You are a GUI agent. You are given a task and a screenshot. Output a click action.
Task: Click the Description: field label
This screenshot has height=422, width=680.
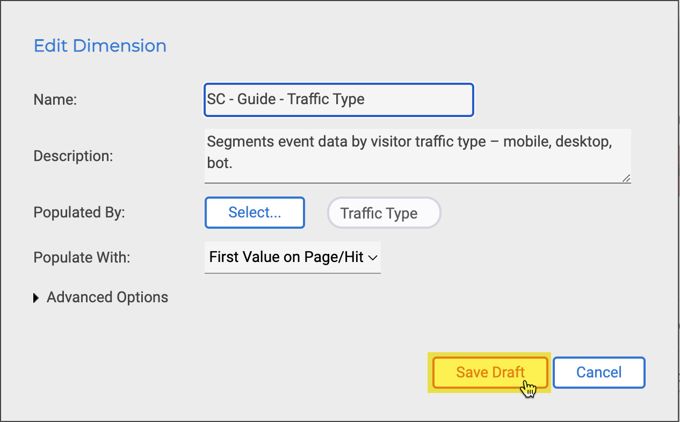(73, 156)
